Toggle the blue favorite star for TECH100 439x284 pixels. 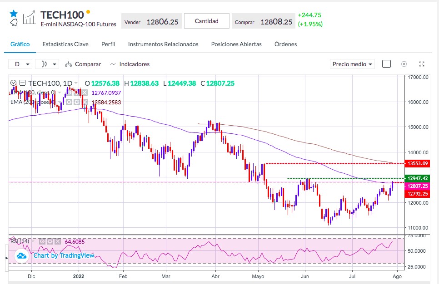pos(14,14)
